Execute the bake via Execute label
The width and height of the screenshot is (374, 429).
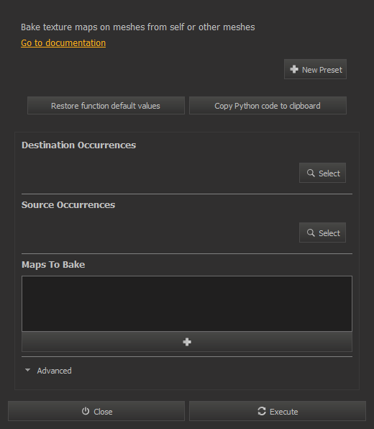click(284, 412)
